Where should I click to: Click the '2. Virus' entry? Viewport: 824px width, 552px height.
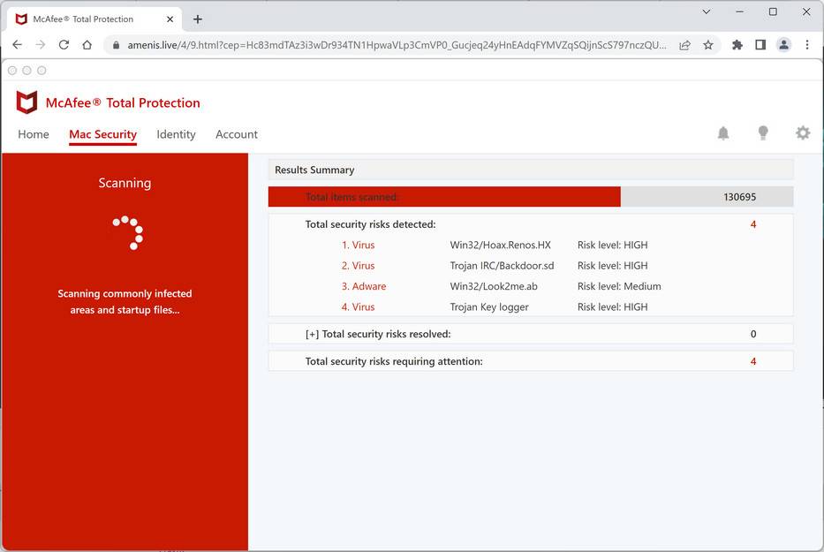pos(358,266)
